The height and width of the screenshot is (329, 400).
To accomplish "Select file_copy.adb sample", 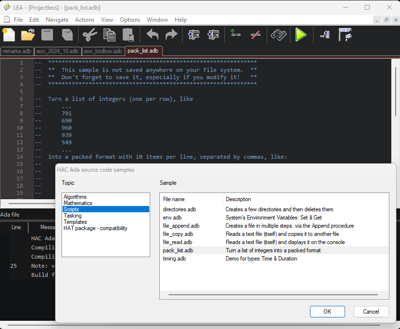I will click(x=275, y=234).
